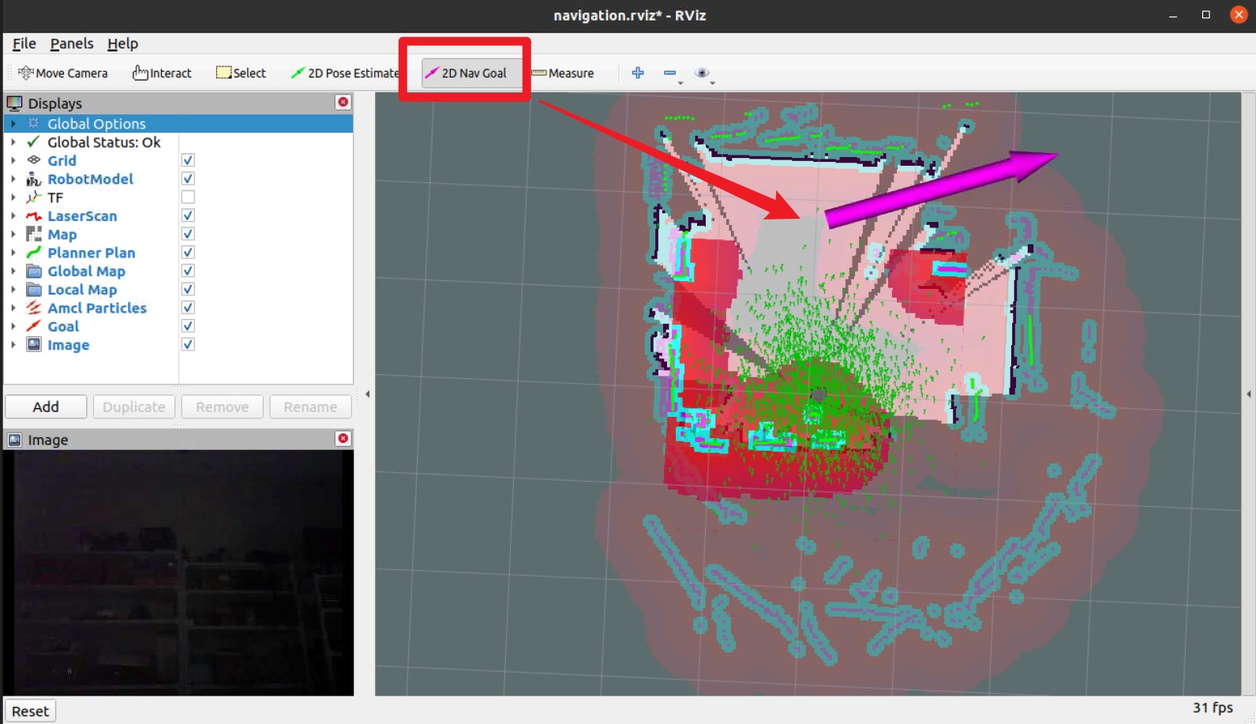The width and height of the screenshot is (1256, 724).
Task: Expand the Amcl Particles properties
Action: [13, 308]
